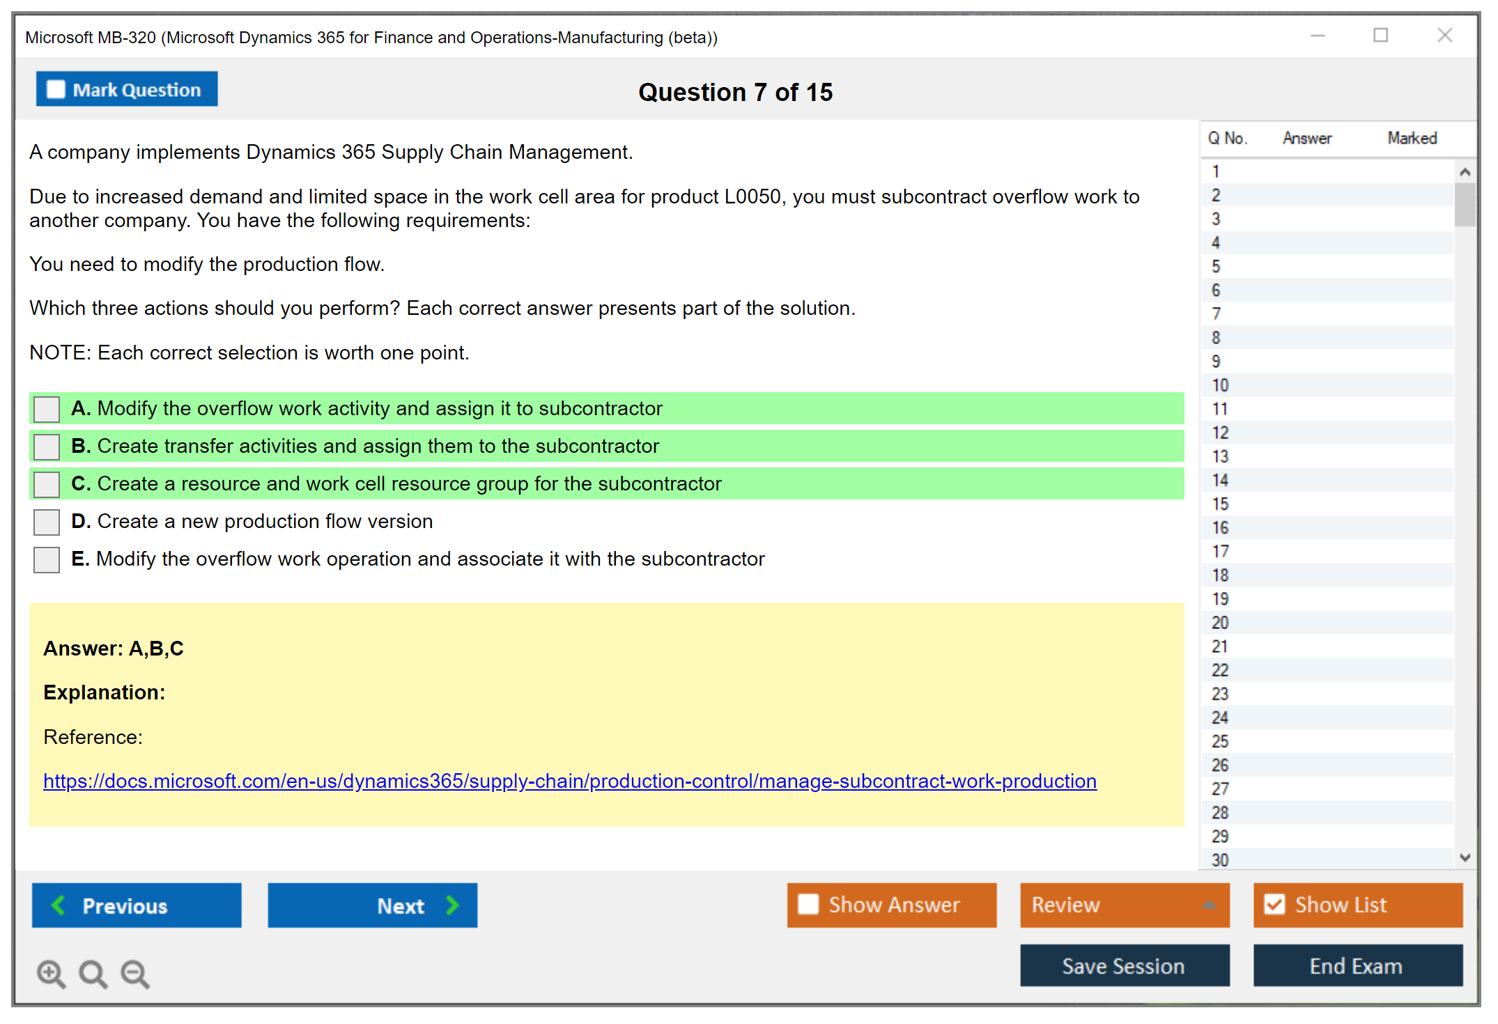Check answer option A checkbox
This screenshot has width=1498, height=1024.
(47, 409)
